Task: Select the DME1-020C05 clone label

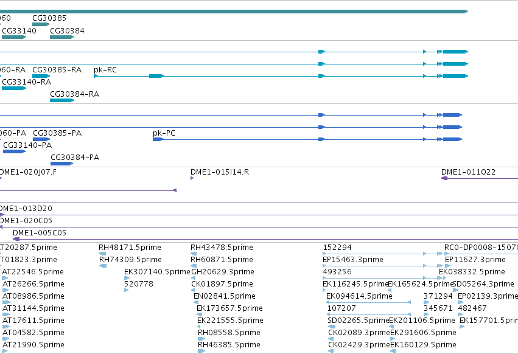Action: point(26,221)
